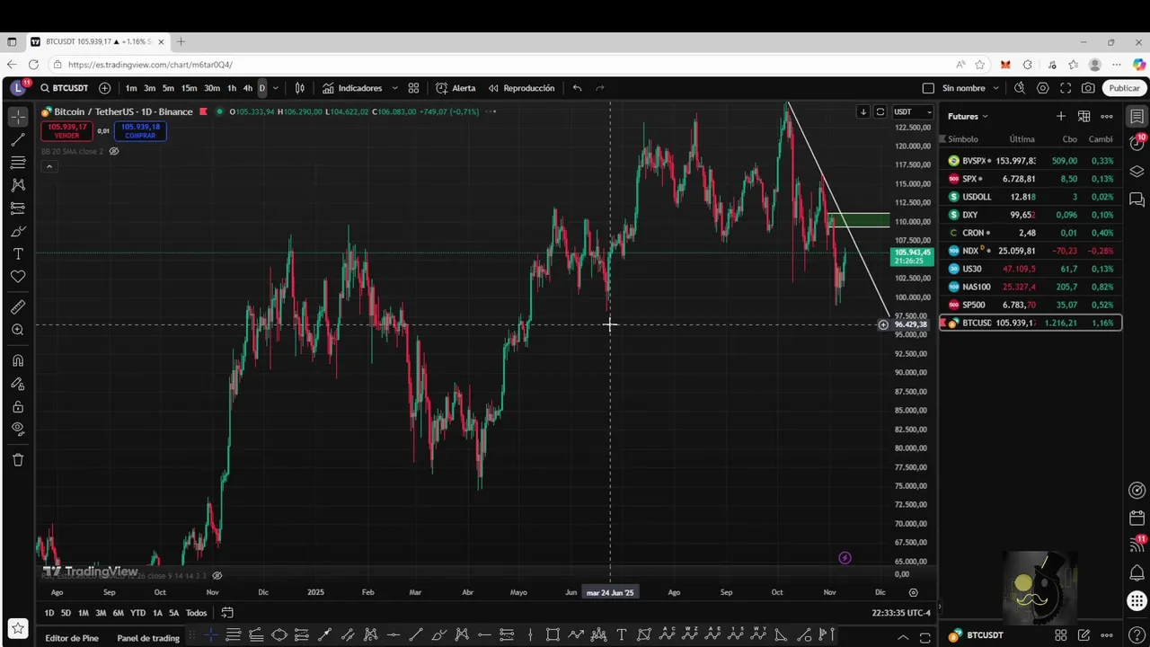Switch to the 4h timeframe
This screenshot has height=647, width=1150.
(x=248, y=88)
